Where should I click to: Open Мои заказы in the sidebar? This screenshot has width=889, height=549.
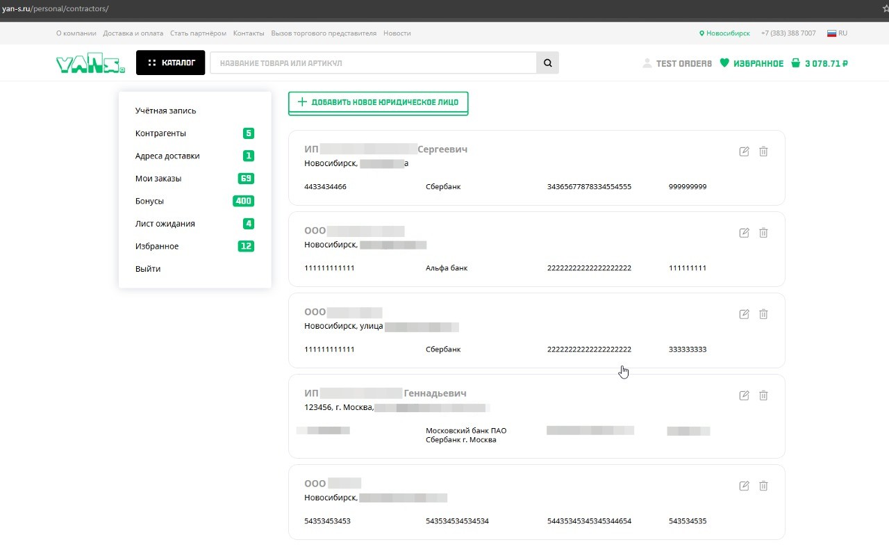click(158, 179)
